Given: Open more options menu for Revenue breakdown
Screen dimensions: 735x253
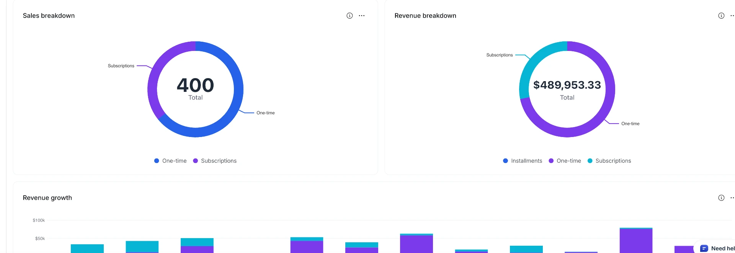Looking at the screenshot, I should coord(732,16).
